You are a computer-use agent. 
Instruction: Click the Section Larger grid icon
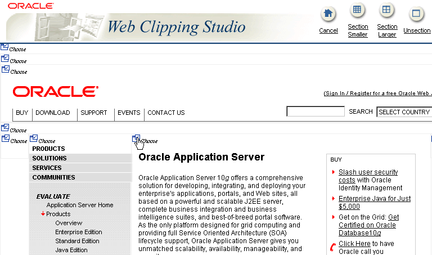coord(386,10)
